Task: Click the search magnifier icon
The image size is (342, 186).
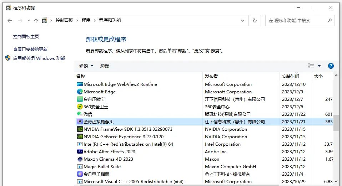Action: [330, 20]
